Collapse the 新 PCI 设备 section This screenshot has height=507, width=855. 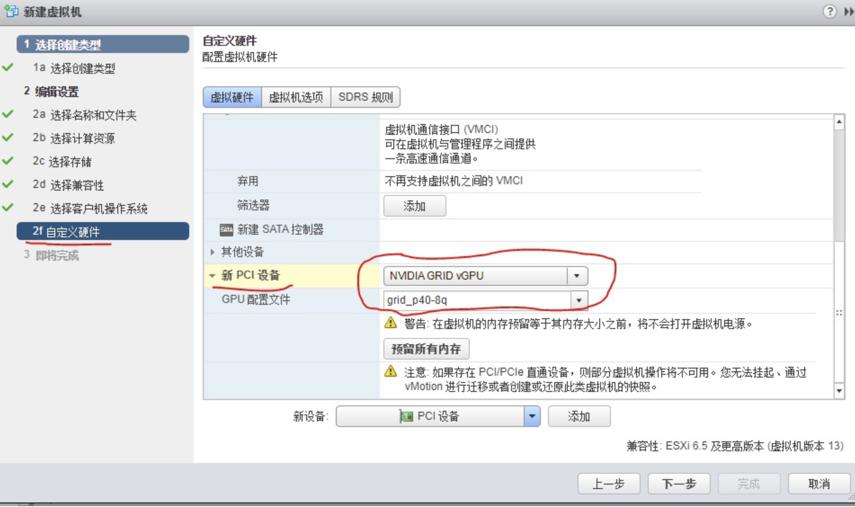[212, 276]
